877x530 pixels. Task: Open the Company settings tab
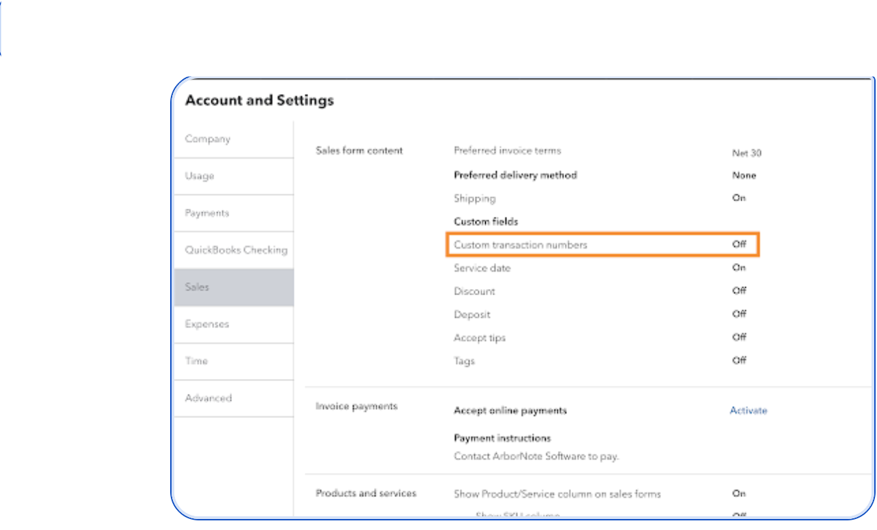click(208, 139)
